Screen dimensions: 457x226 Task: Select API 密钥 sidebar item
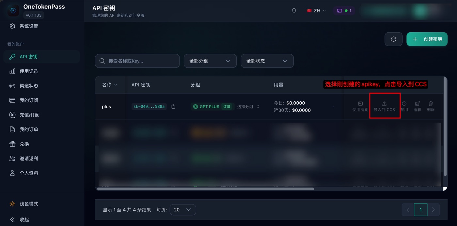point(42,57)
